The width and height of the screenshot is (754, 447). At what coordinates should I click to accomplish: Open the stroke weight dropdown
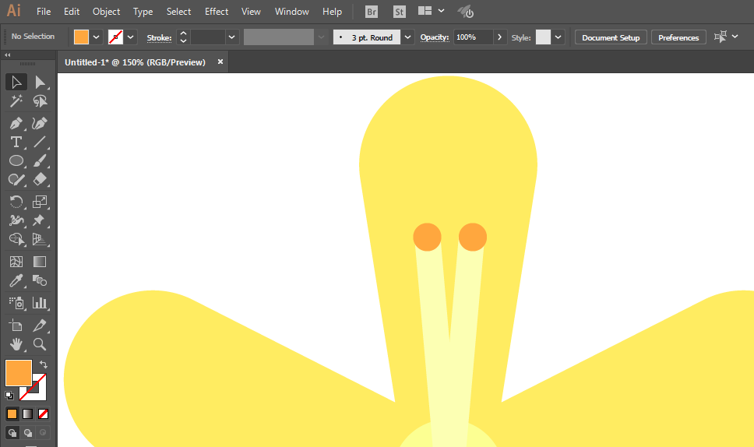coord(232,37)
